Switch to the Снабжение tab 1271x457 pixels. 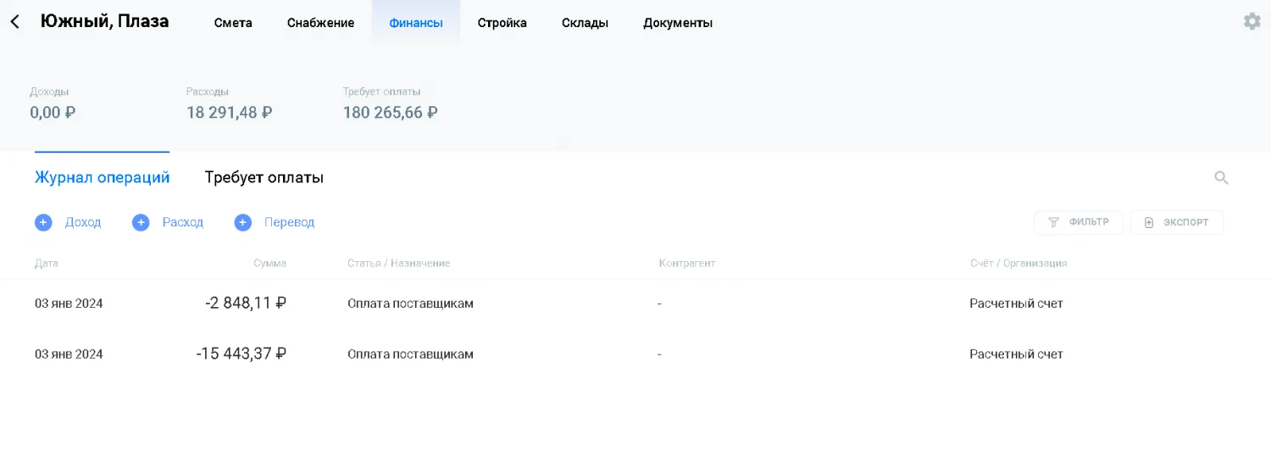point(320,23)
